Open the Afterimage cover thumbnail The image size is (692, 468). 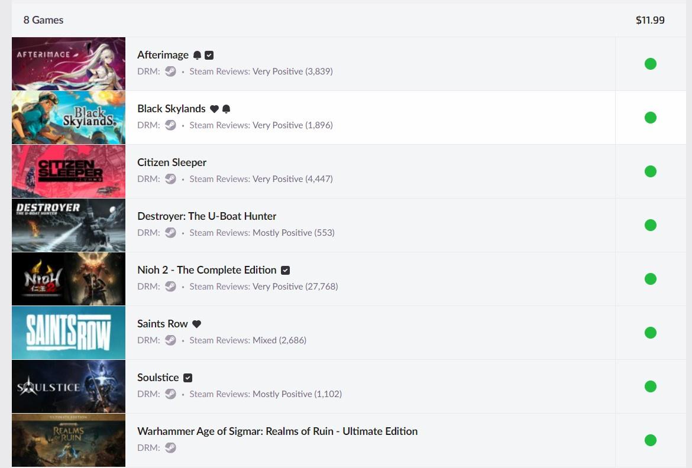(69, 64)
